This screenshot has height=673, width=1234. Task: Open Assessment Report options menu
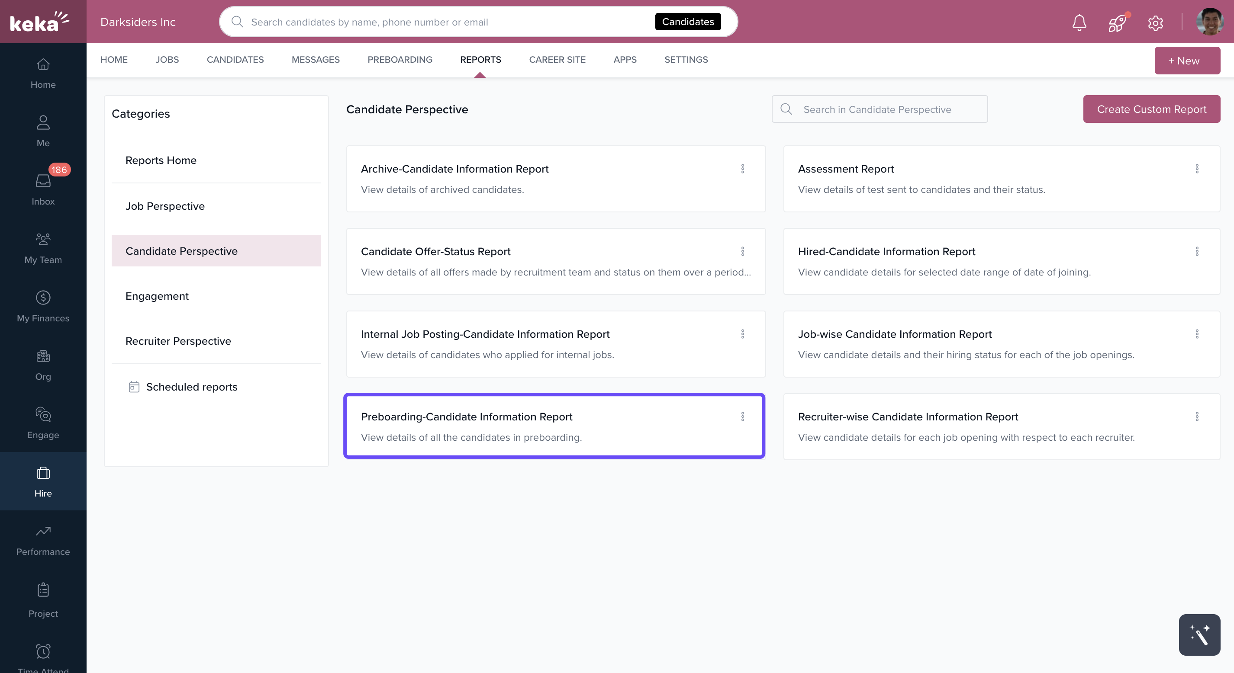[1197, 169]
